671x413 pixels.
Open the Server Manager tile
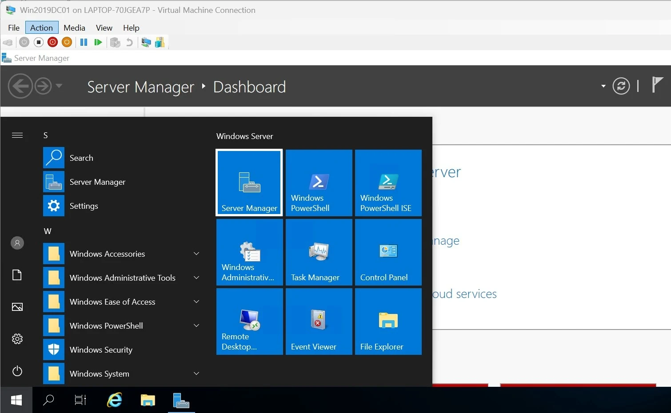(x=249, y=183)
